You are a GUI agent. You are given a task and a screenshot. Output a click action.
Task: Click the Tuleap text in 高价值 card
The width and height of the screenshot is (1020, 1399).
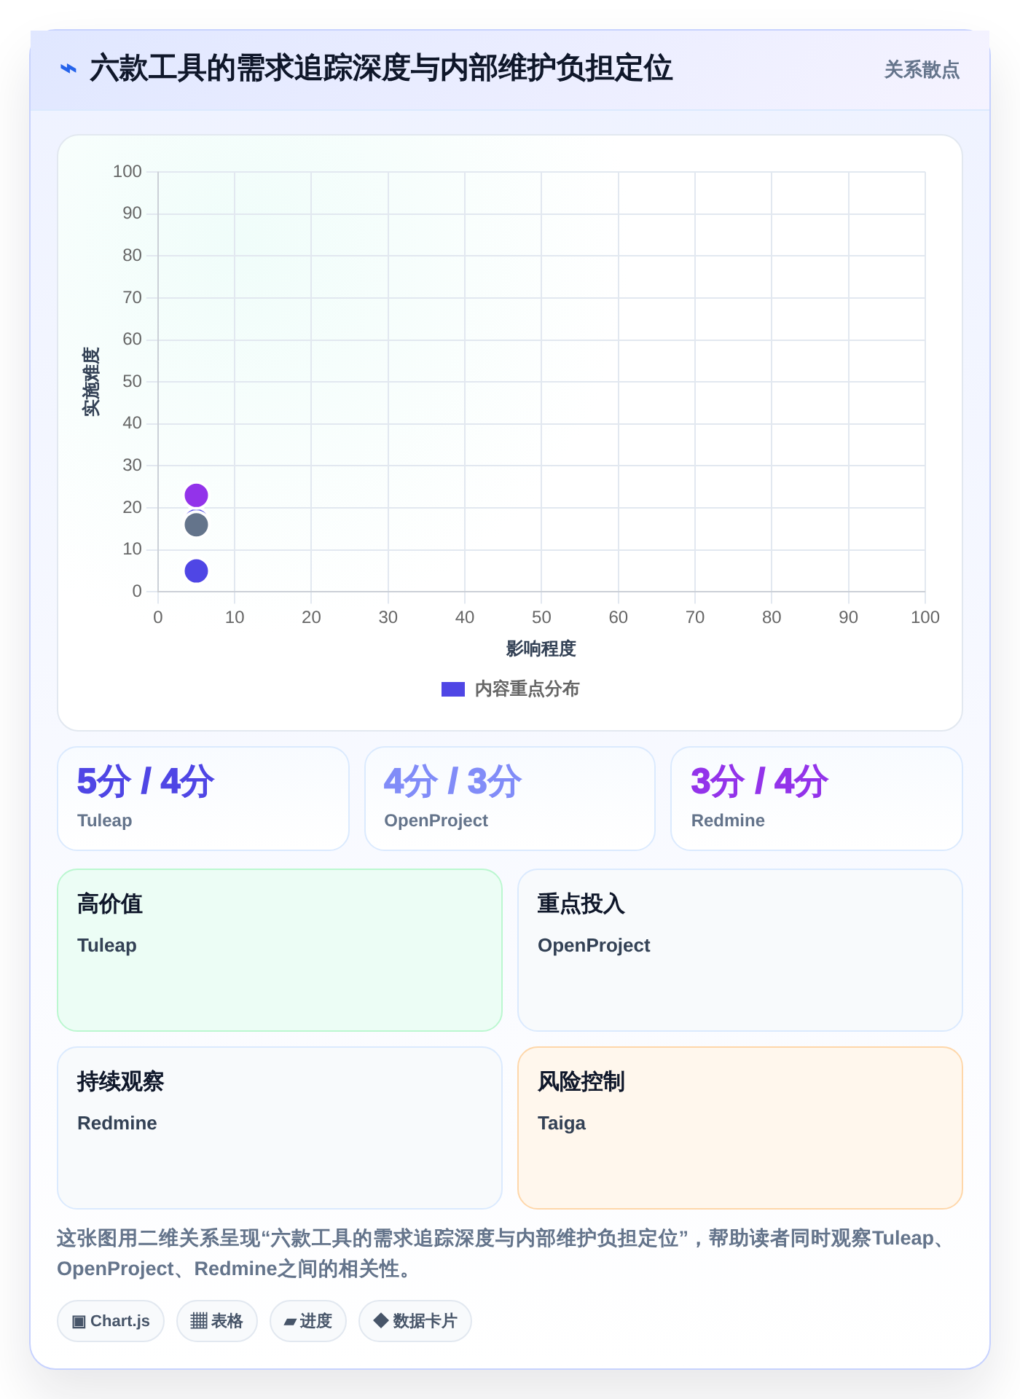[x=107, y=945]
